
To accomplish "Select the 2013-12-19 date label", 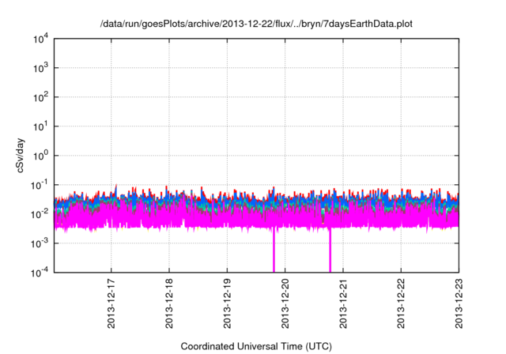I will 227,303.
